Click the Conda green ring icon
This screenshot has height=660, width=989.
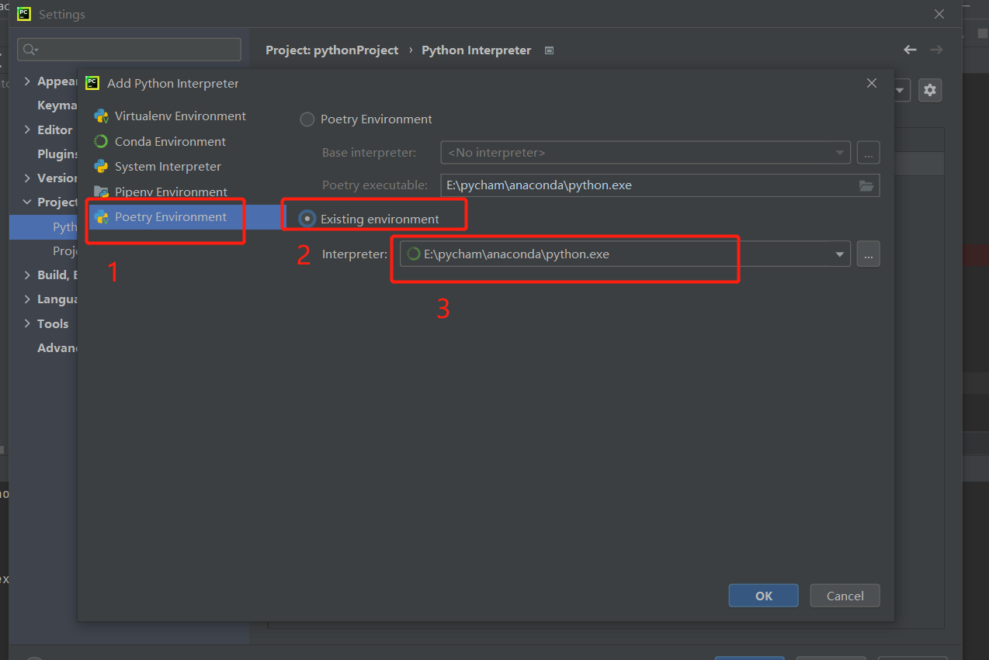click(x=101, y=142)
